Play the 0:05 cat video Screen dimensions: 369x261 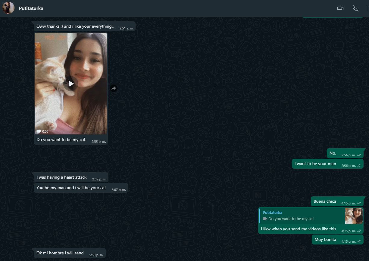pos(71,84)
